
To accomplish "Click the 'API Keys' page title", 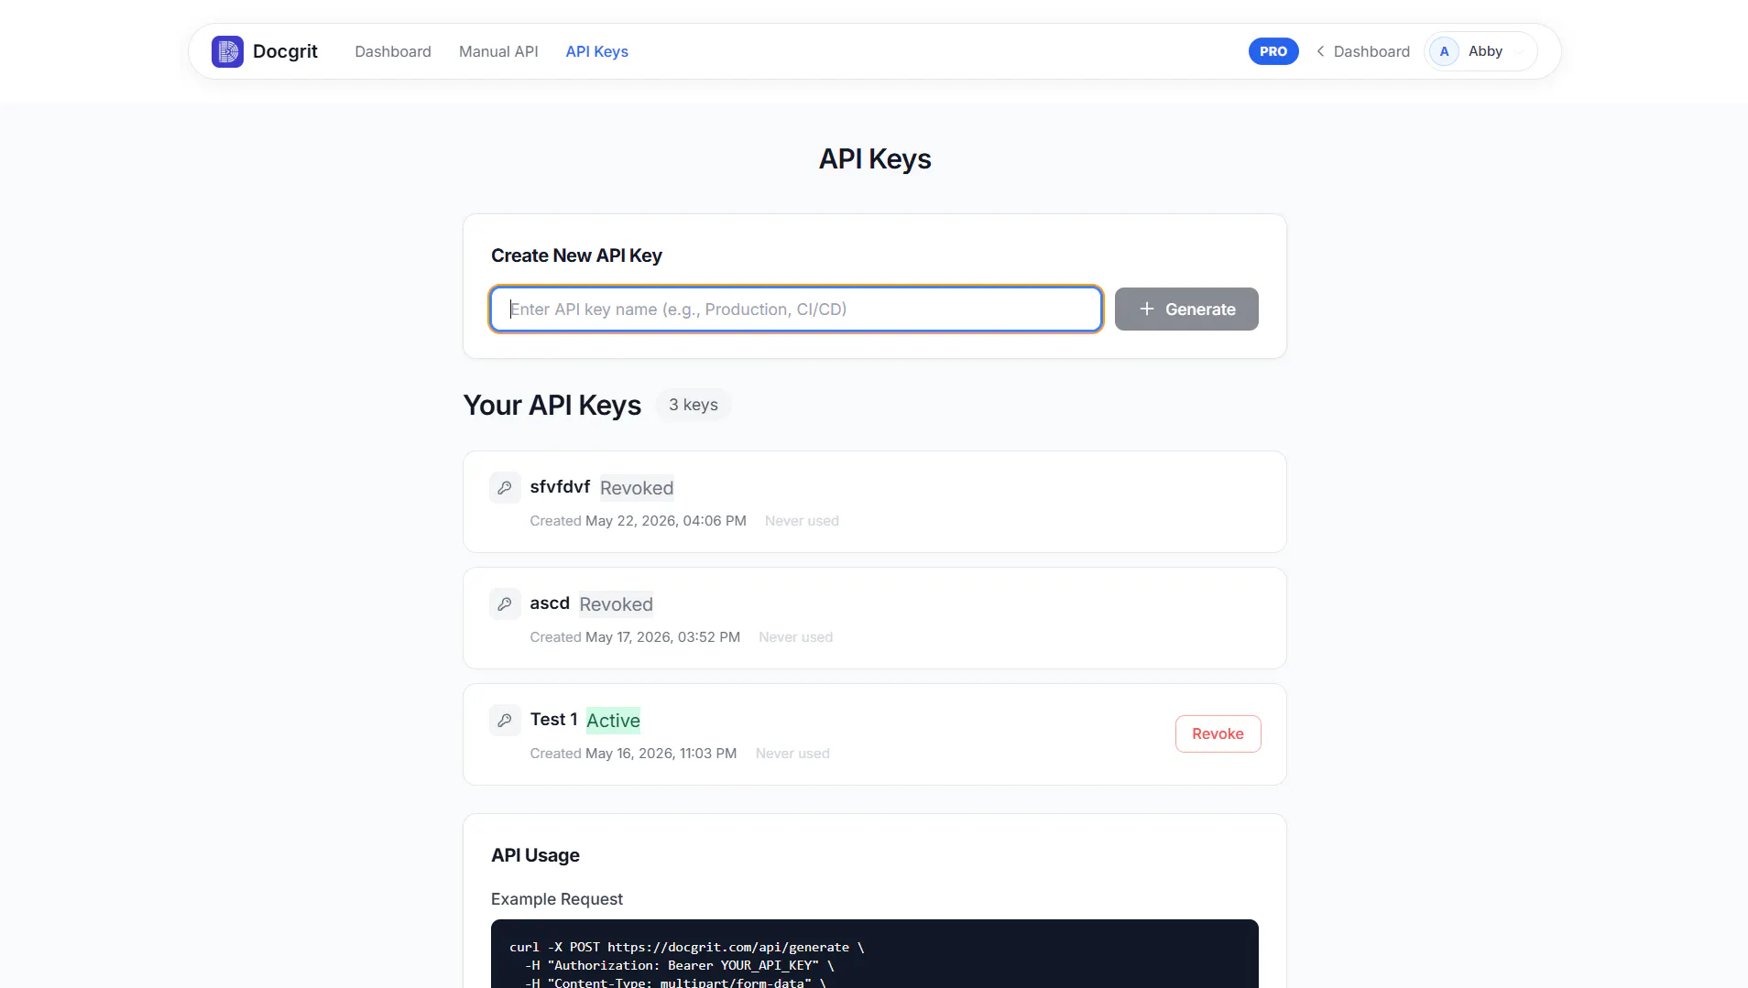I will (x=875, y=159).
